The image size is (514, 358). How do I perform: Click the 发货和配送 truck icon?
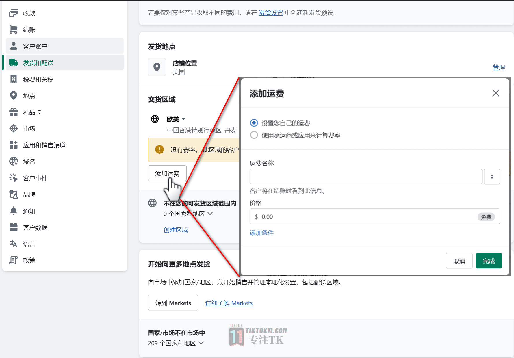(14, 63)
